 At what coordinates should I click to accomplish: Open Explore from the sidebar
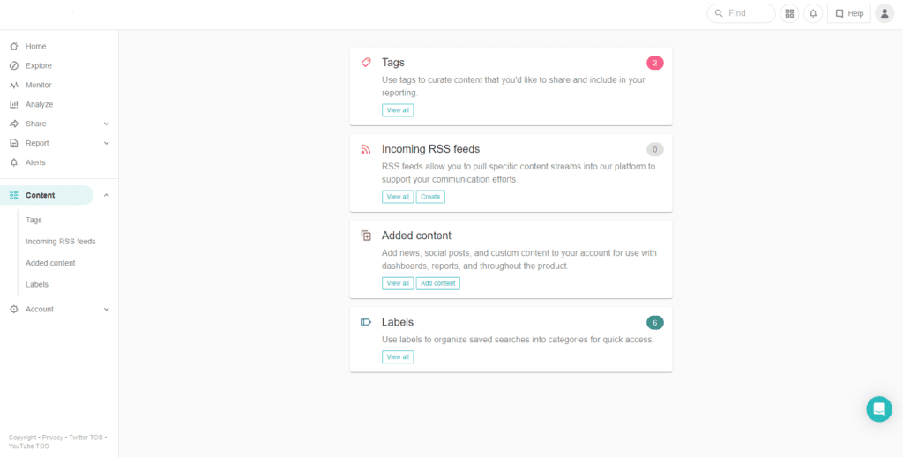pos(39,65)
